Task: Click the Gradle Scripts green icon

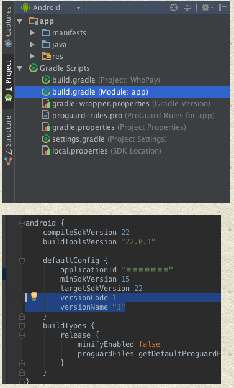Action: [x=34, y=68]
